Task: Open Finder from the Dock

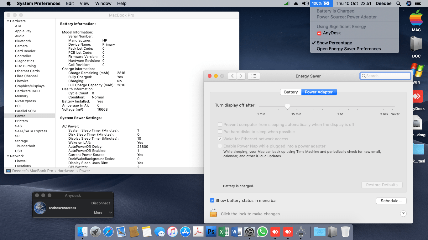Action: pos(83,232)
